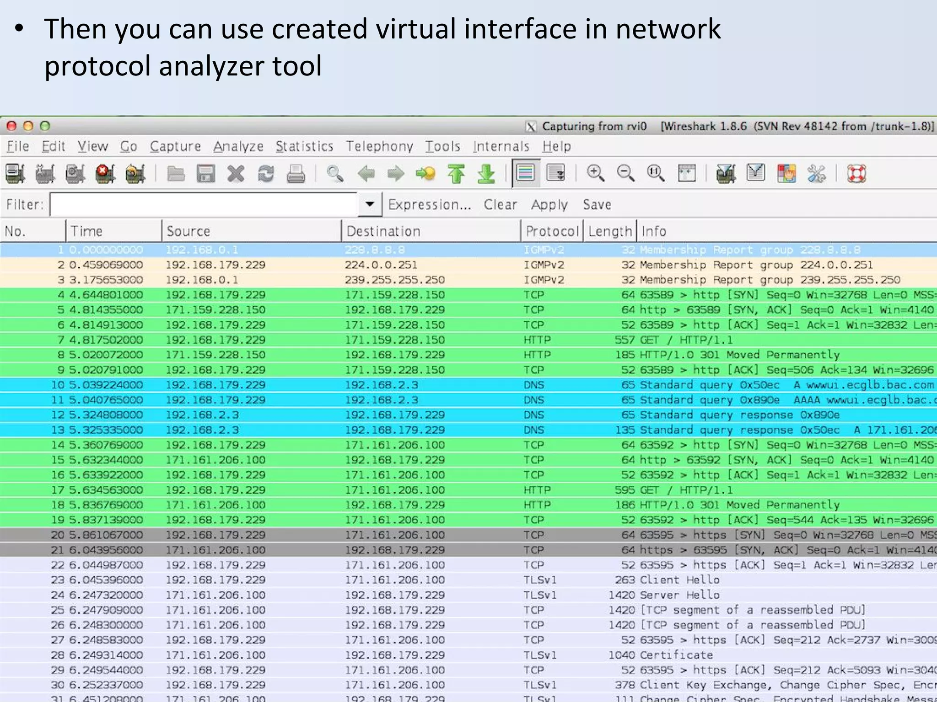Restart the running live capture icon
This screenshot has height=702, width=937.
135,174
